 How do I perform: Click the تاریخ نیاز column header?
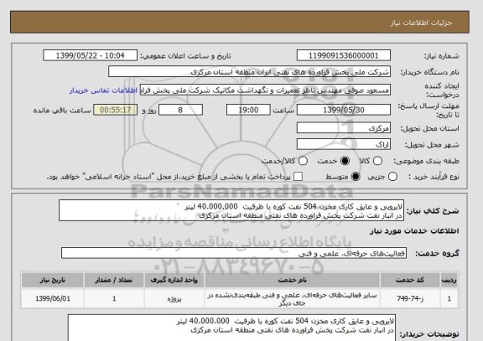(x=52, y=280)
